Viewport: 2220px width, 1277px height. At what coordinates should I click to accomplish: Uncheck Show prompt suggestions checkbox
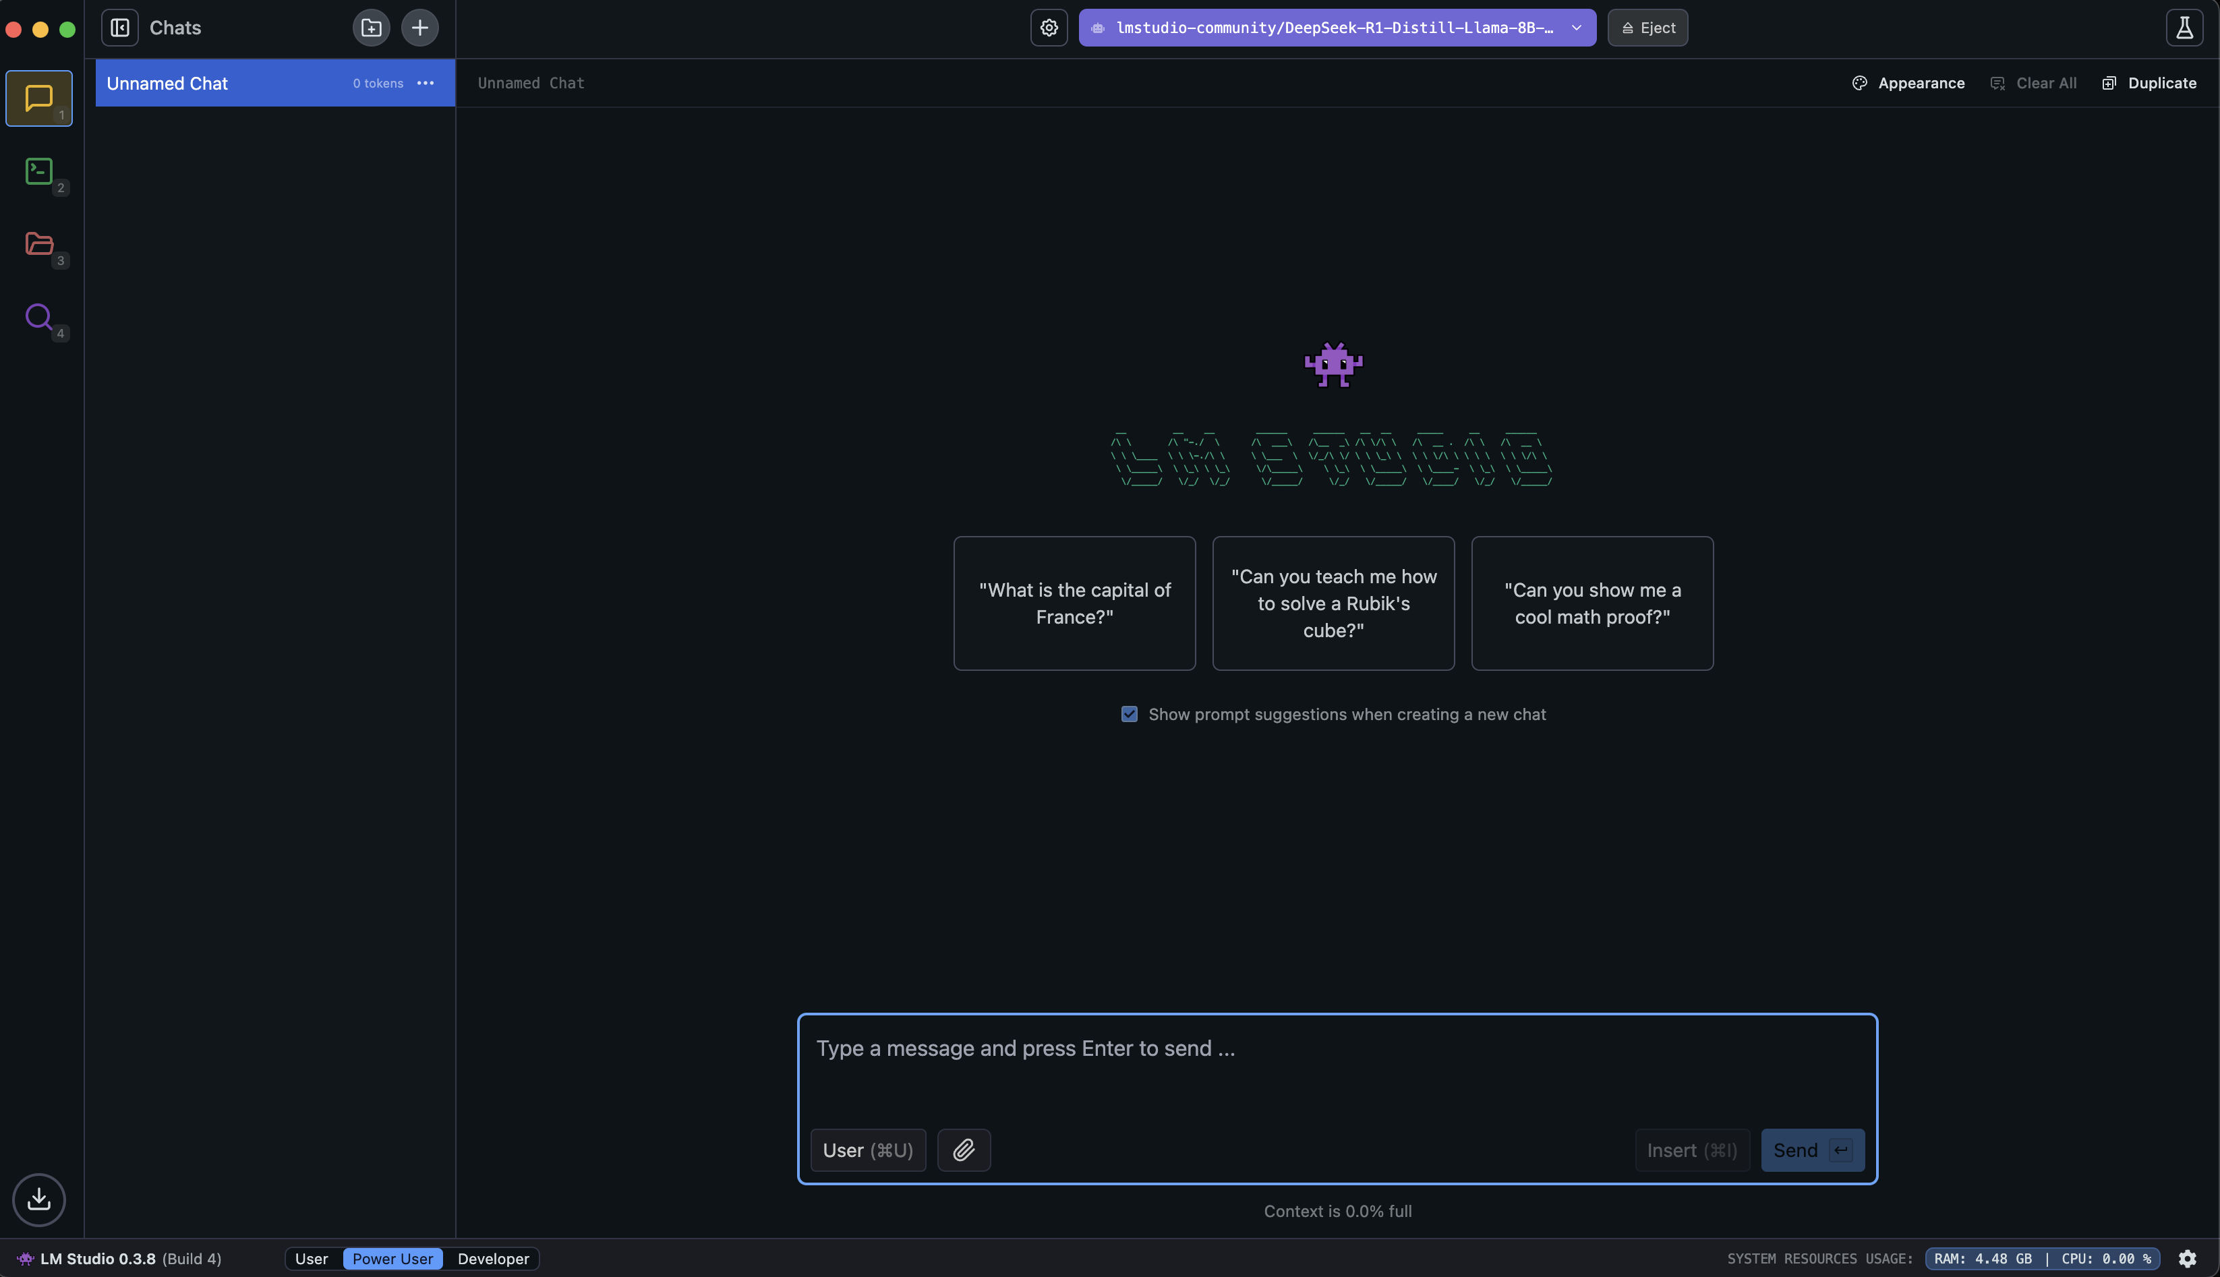1129,714
